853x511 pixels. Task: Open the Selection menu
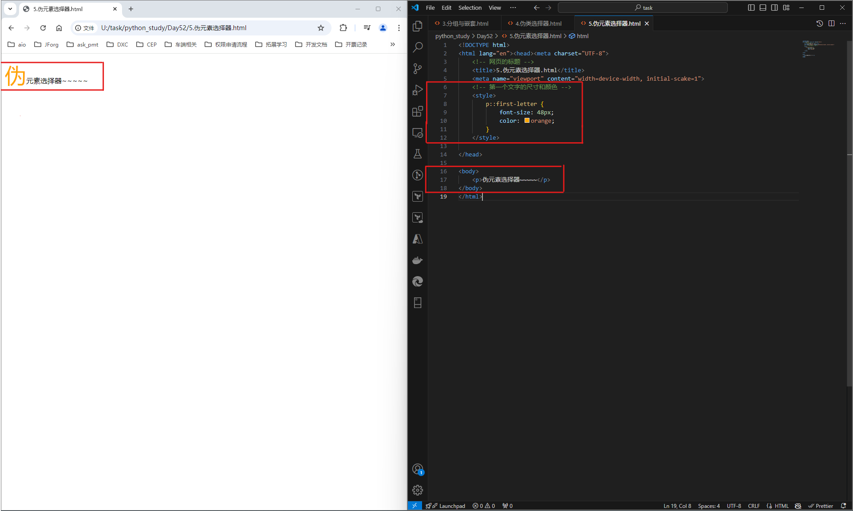click(x=470, y=8)
